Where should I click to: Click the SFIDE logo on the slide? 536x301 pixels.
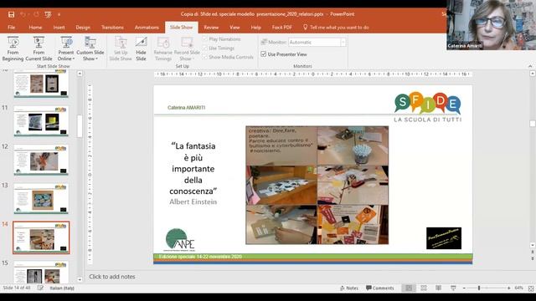[428, 107]
